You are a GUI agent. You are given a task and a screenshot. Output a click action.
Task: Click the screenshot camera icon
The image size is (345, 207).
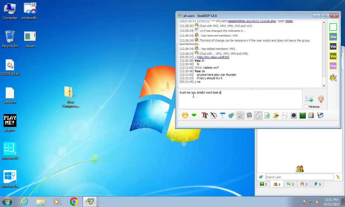point(294,115)
